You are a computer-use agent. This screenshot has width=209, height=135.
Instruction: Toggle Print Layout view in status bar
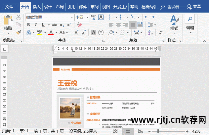128,131
